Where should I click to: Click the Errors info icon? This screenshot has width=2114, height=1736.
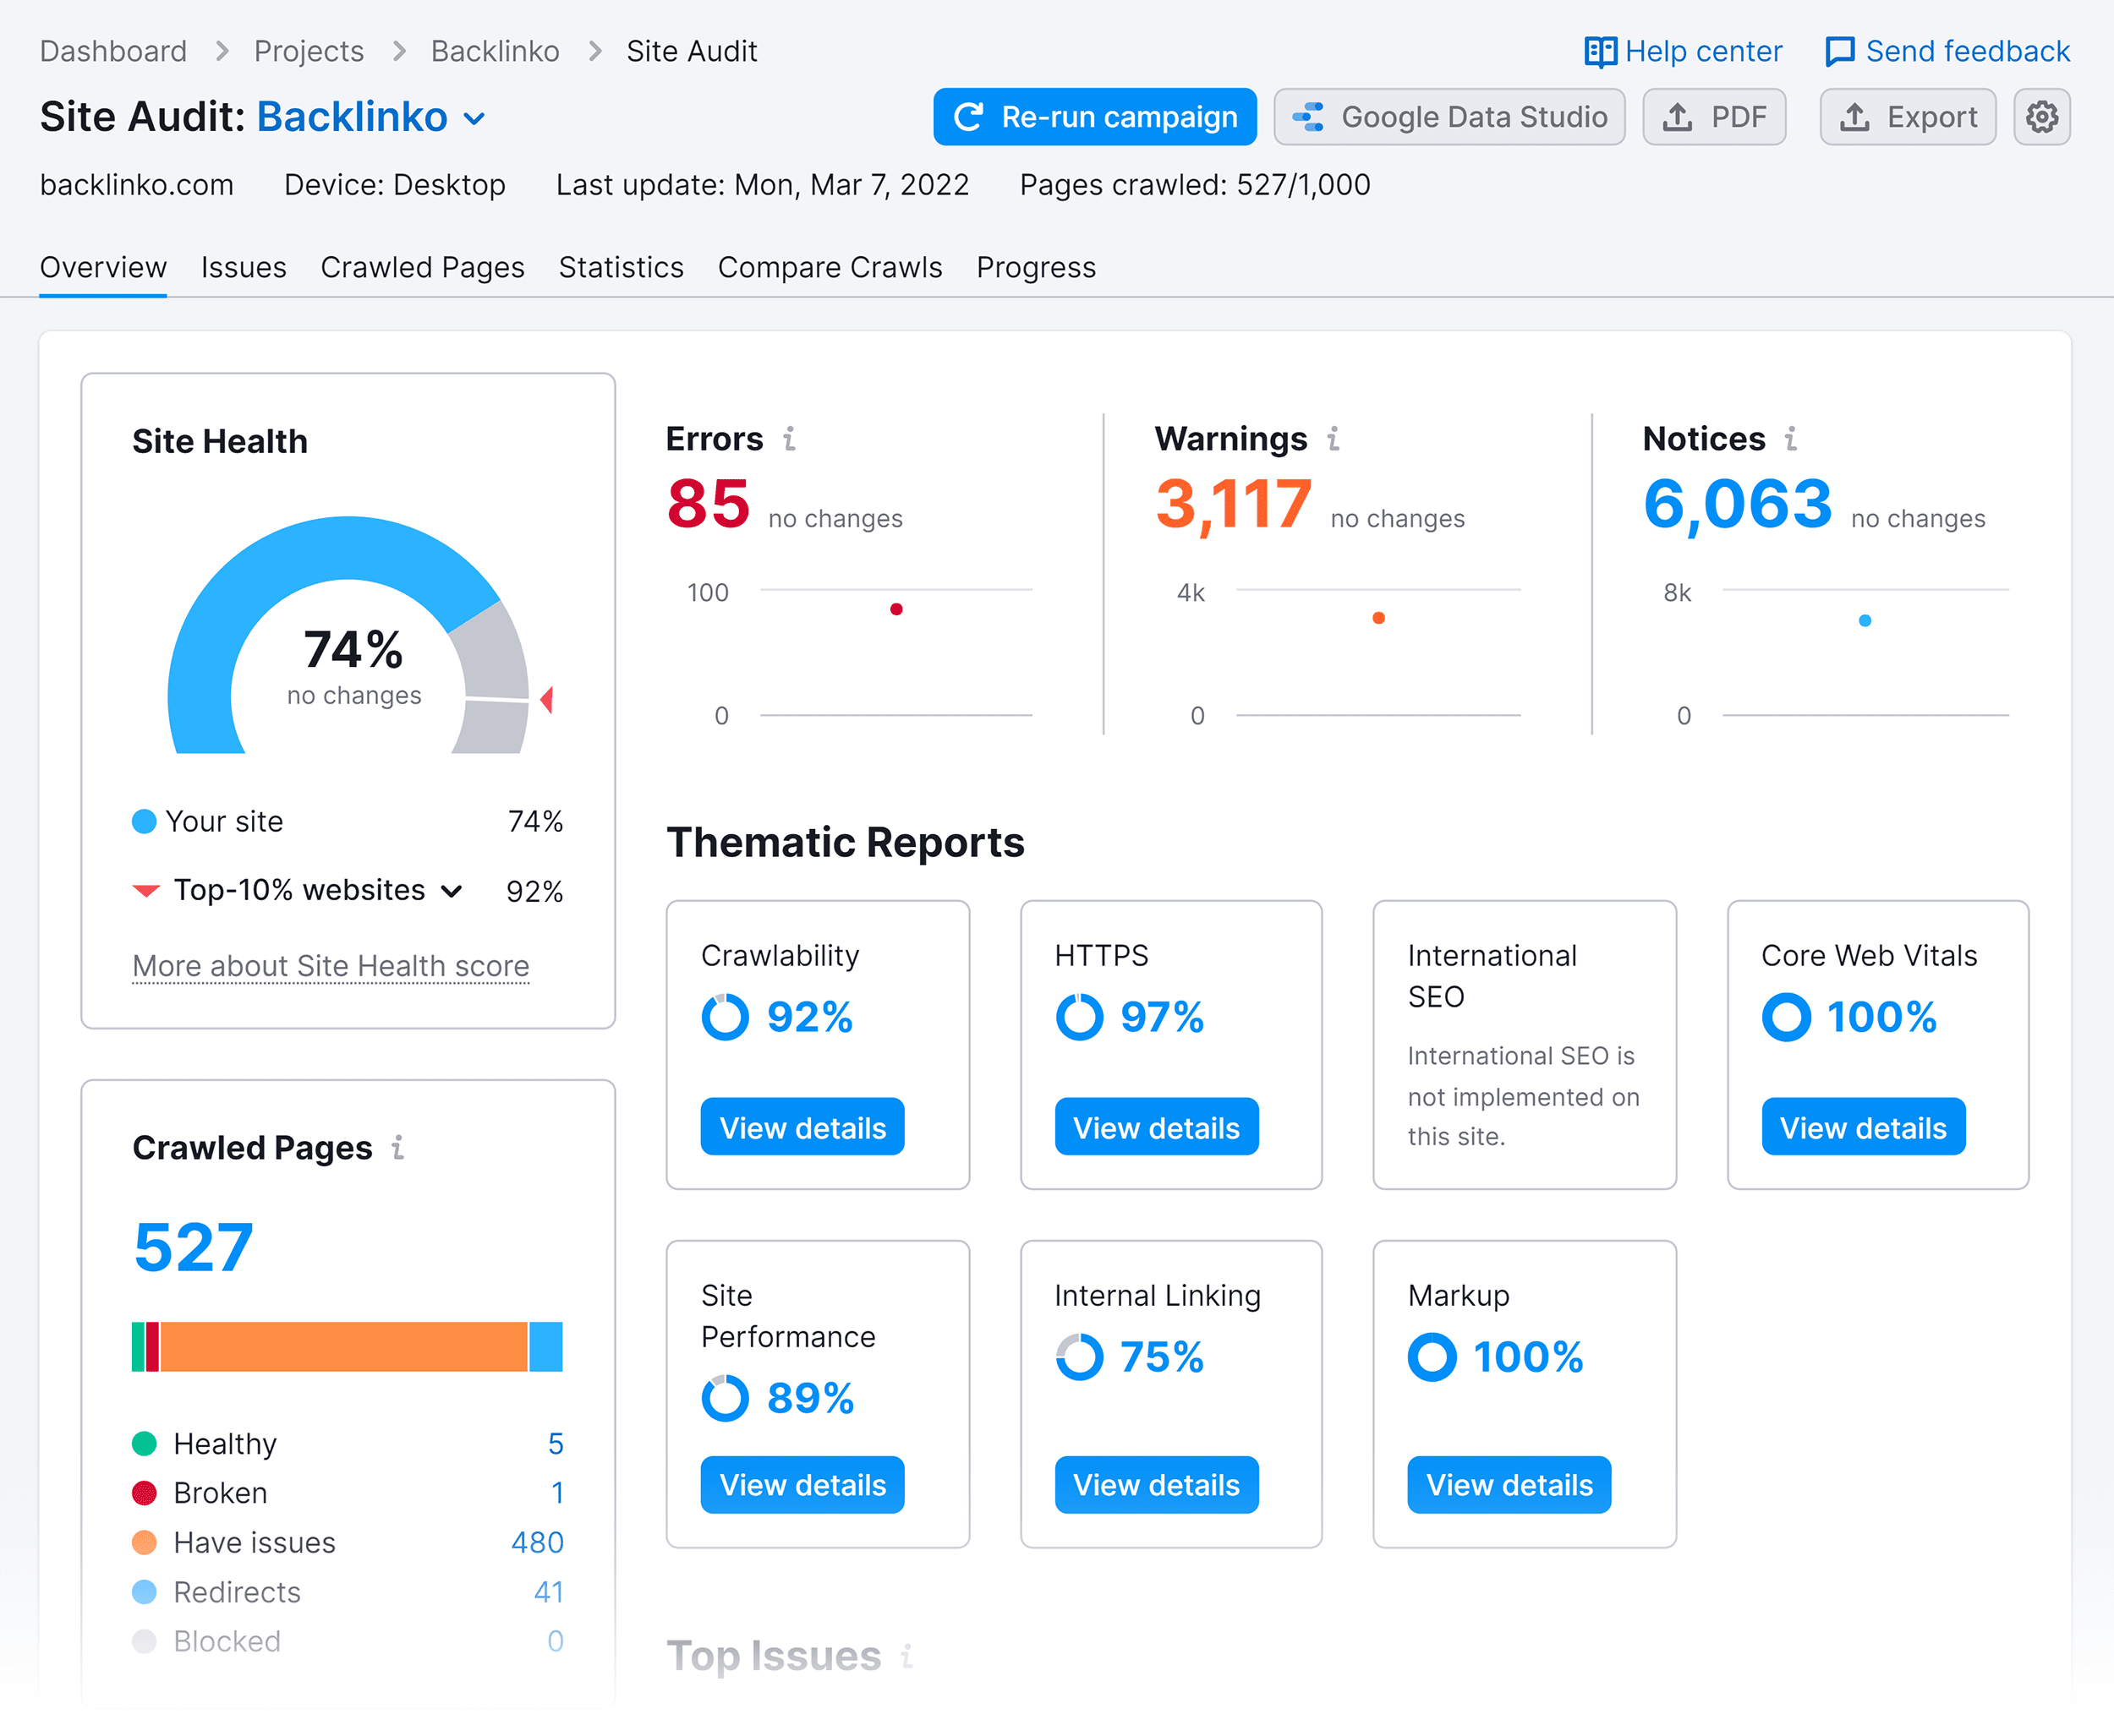point(790,439)
